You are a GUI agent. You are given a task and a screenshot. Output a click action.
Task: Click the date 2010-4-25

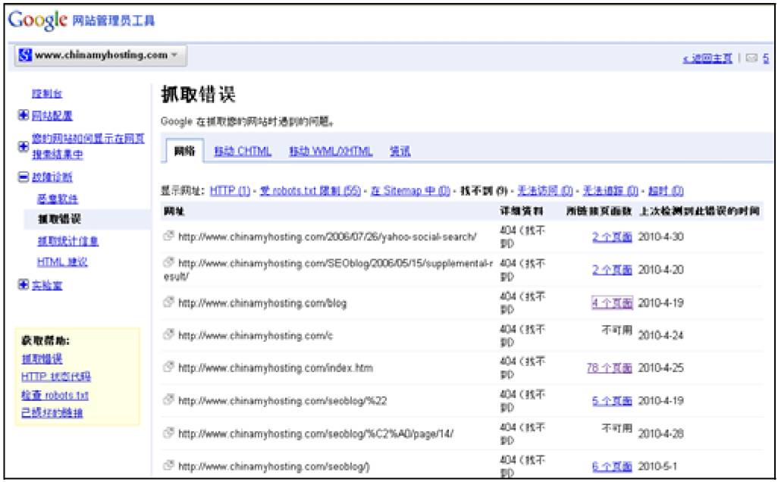[x=661, y=368]
